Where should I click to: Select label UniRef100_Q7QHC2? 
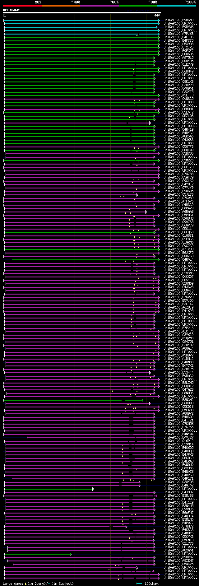coord(179,527)
